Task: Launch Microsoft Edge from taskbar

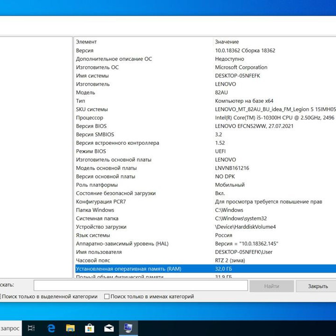Action: [51, 328]
